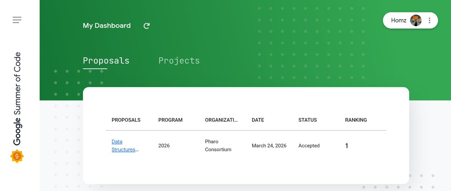The image size is (451, 191).
Task: Open the hamburger navigation menu
Action: pos(17,20)
